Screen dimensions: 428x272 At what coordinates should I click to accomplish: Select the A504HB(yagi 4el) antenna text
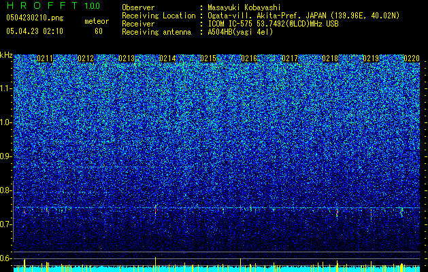[240, 32]
